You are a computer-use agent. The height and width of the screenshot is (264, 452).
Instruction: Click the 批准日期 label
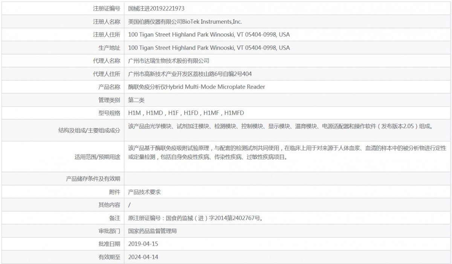tap(109, 244)
